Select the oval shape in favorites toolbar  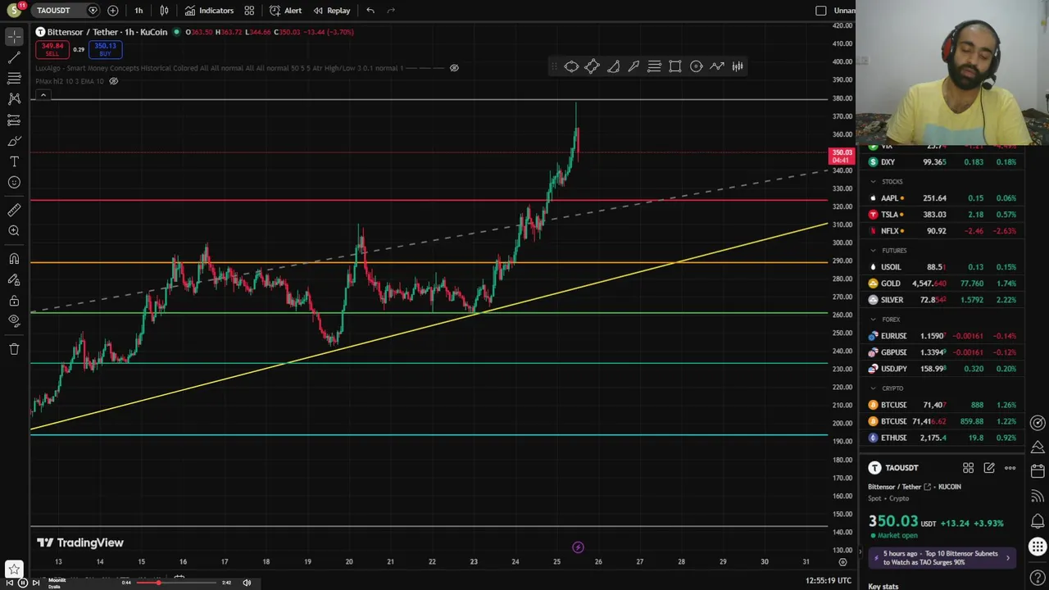pos(571,66)
